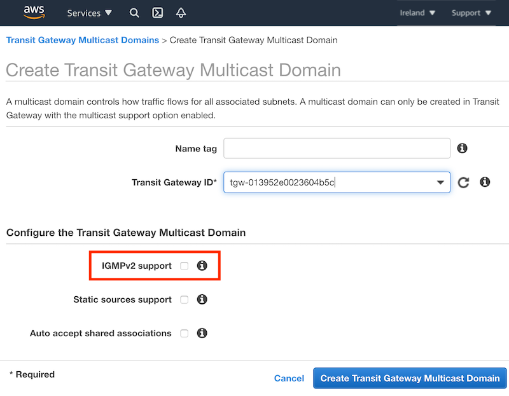
Task: View info tooltip next to Name tag field
Action: coord(462,148)
